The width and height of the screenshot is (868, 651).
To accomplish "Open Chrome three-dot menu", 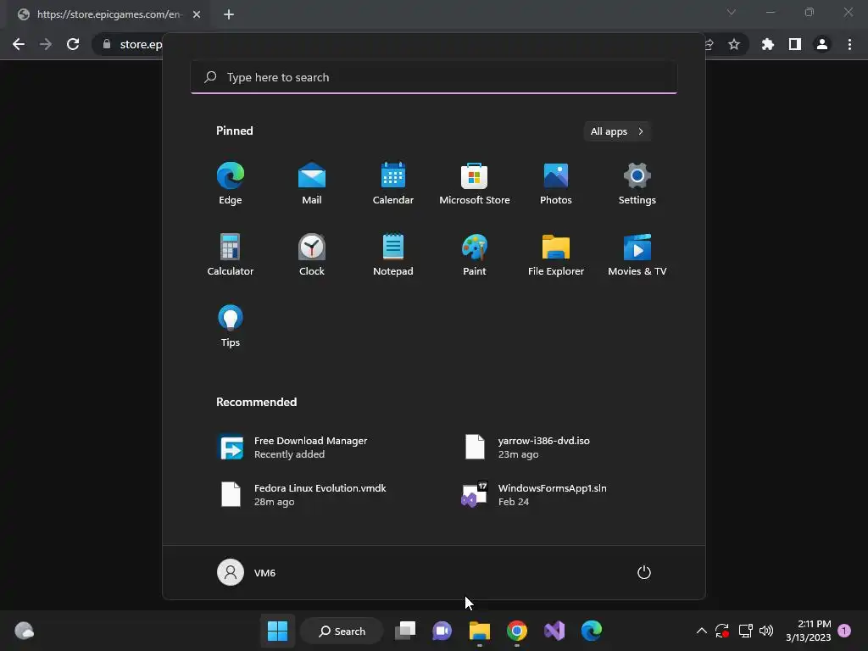I will (x=849, y=44).
